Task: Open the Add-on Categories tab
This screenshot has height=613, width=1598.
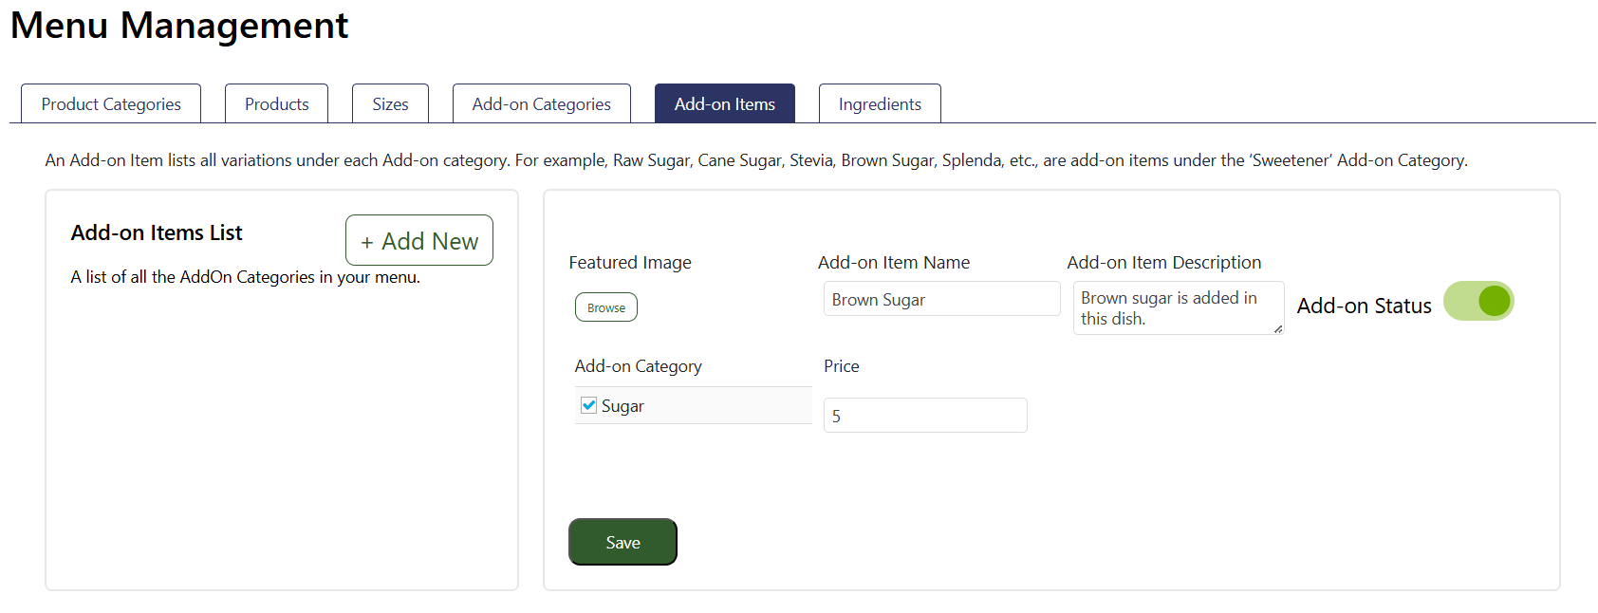Action: click(541, 103)
